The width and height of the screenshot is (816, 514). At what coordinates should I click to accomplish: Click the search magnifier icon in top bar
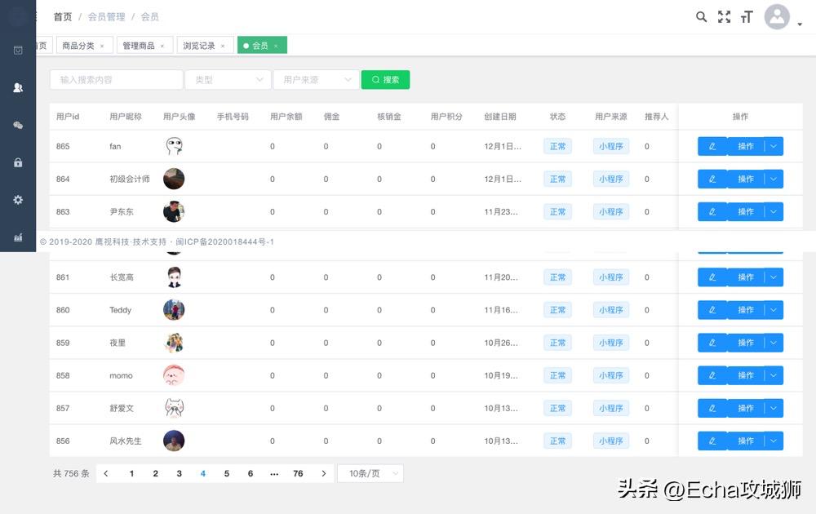point(701,16)
